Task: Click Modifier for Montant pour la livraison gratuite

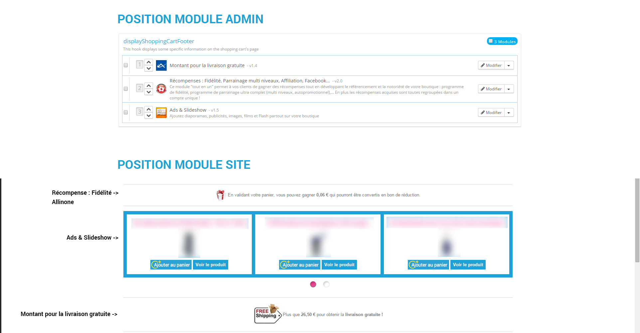Action: click(491, 65)
